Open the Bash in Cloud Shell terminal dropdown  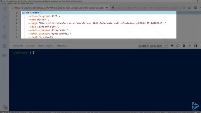[x=153, y=46]
